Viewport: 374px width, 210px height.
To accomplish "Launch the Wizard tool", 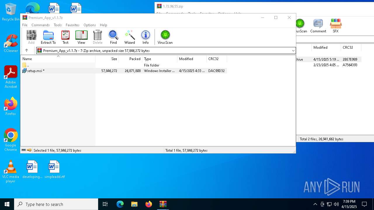I will coord(129,37).
